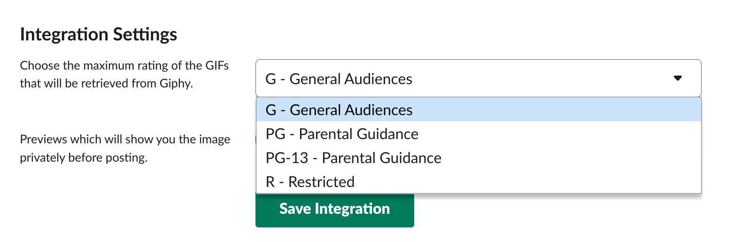The width and height of the screenshot is (734, 242).
Task: Click the previews description text
Action: click(125, 148)
